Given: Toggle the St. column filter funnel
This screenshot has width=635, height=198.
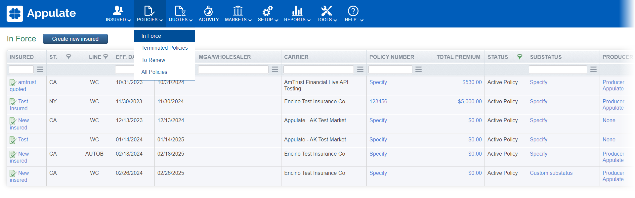Looking at the screenshot, I should [x=68, y=57].
